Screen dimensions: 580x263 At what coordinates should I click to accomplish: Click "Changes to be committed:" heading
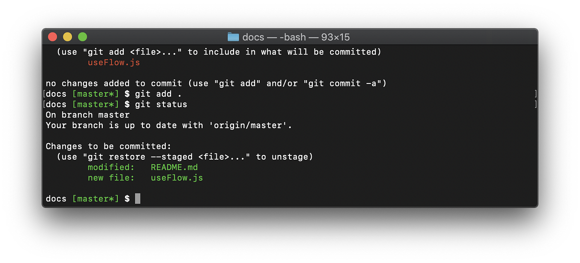tap(109, 146)
